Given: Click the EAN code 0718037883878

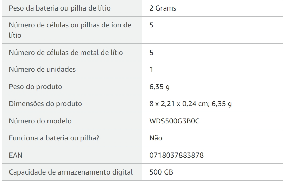Looking at the screenshot, I should coord(176,155).
